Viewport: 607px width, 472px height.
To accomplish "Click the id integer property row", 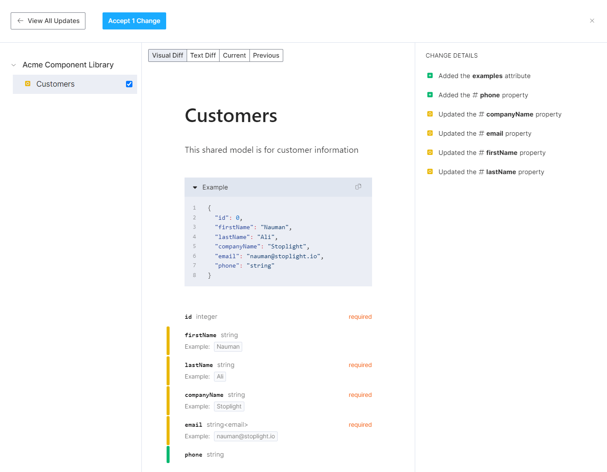I will point(278,317).
